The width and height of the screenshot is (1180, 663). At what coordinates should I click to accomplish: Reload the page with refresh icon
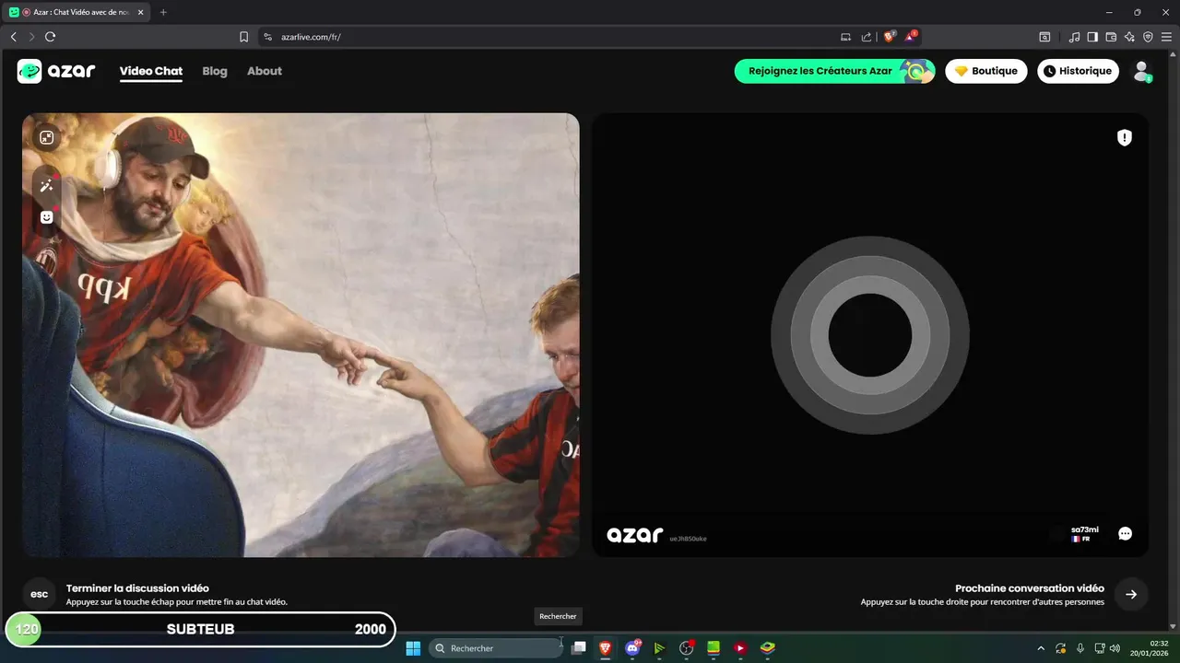(x=51, y=37)
